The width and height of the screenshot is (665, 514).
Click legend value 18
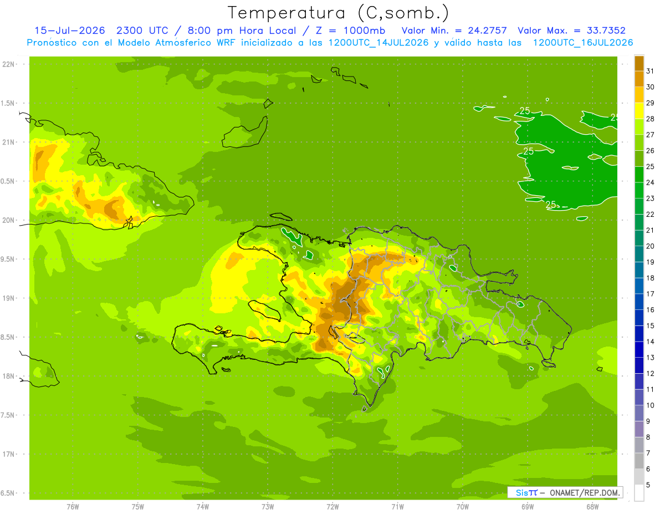pos(650,278)
